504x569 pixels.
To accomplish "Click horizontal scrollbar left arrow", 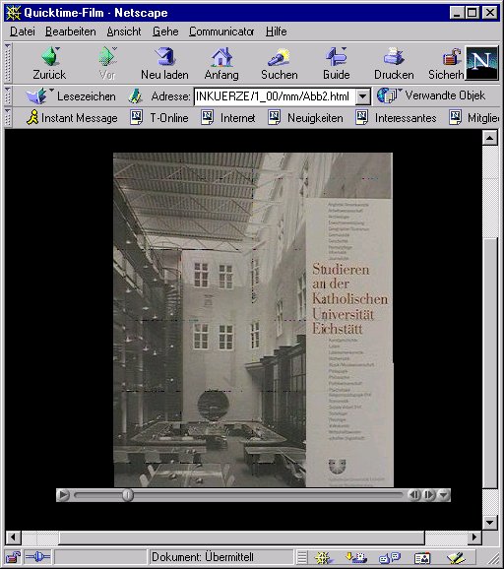I will tap(14, 537).
